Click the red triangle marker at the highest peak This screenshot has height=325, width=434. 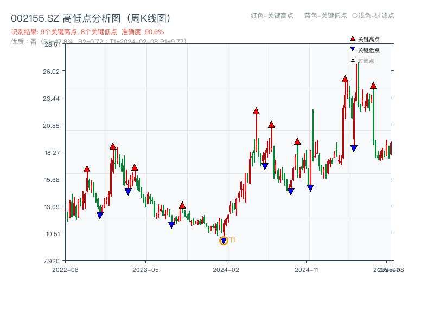tap(345, 79)
